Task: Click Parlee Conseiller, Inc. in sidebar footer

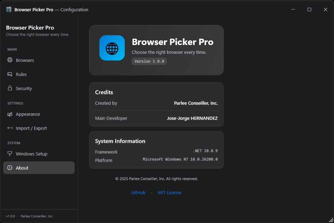Action: coord(37,216)
